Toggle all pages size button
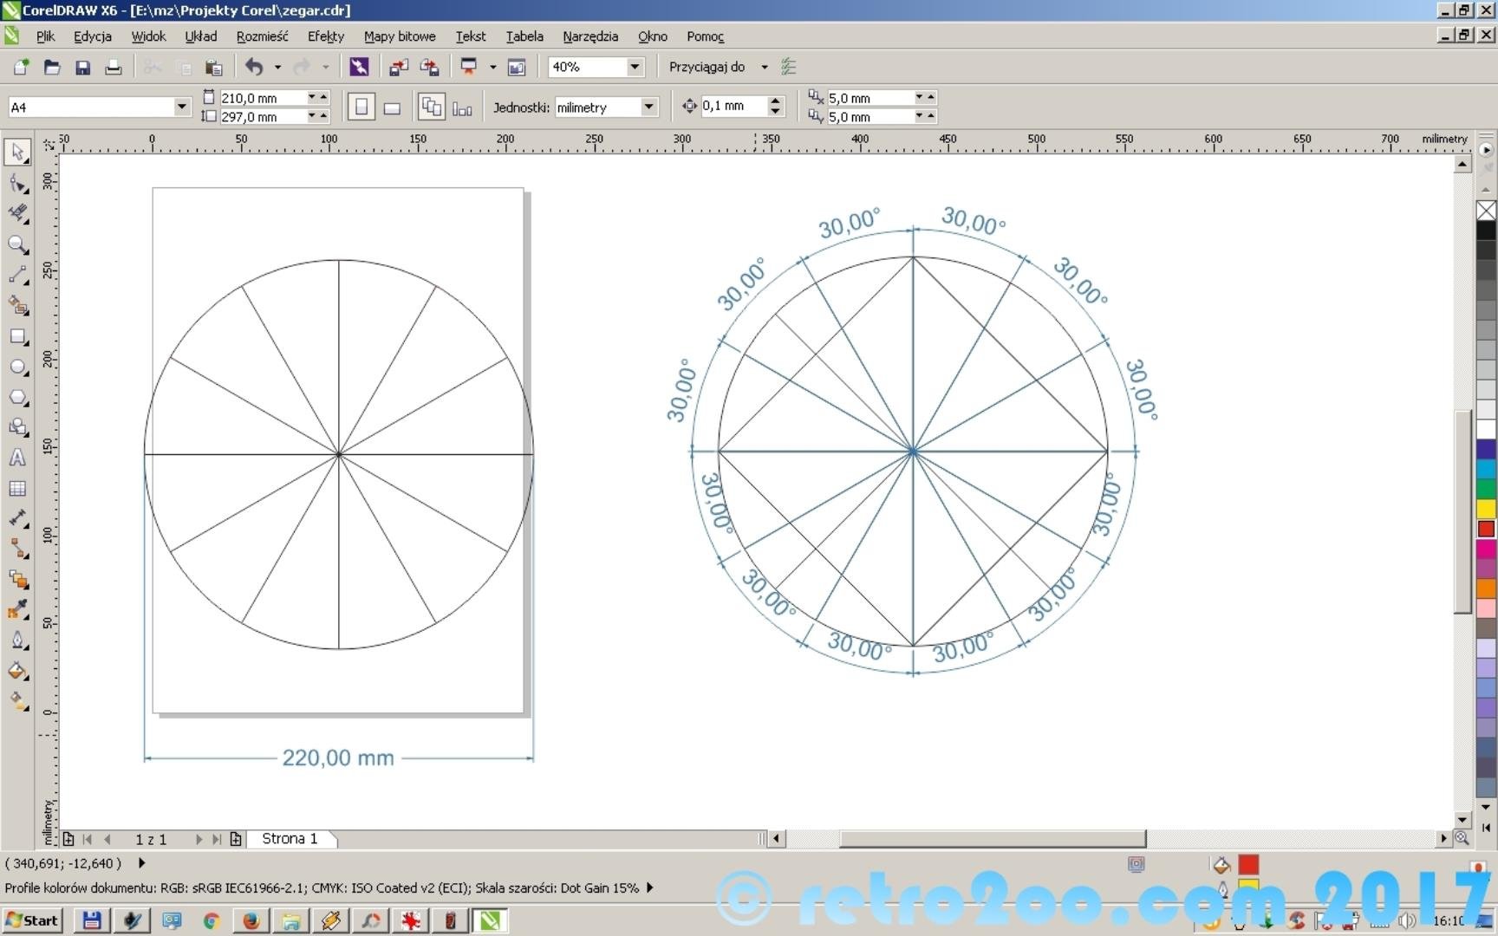This screenshot has width=1498, height=936. [431, 107]
